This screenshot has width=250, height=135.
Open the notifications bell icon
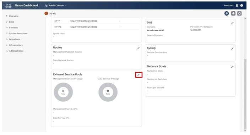click(x=233, y=13)
